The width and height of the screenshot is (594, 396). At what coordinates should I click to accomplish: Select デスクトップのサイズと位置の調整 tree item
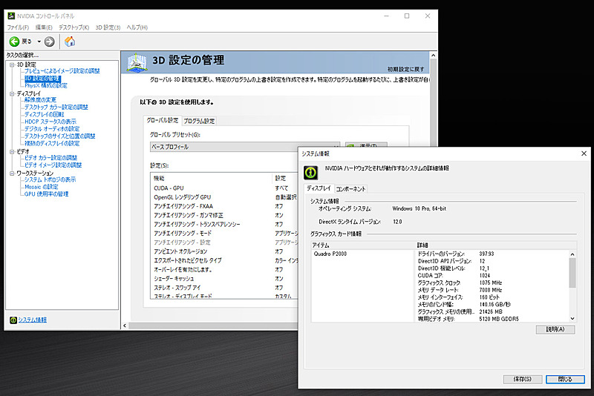60,136
